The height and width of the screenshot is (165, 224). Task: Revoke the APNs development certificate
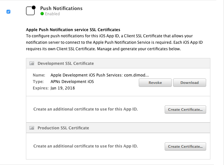tap(155, 83)
